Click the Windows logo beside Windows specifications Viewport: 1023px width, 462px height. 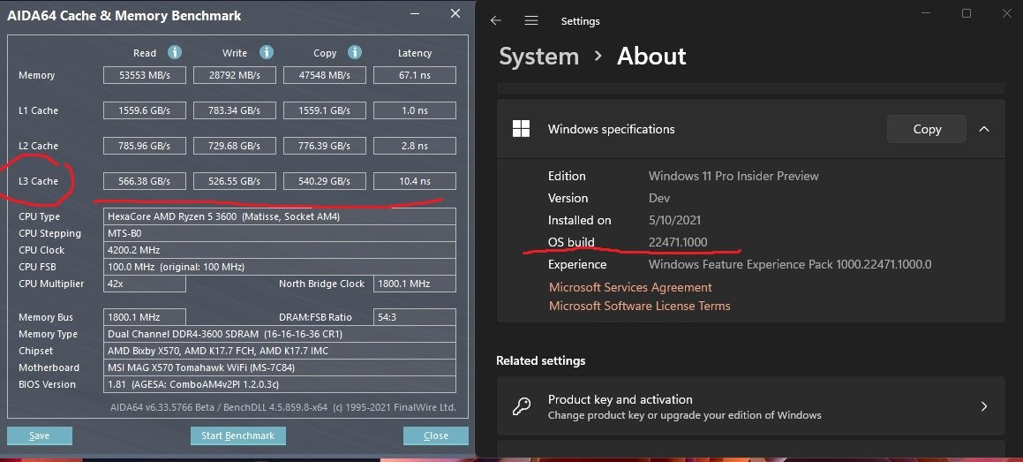522,129
